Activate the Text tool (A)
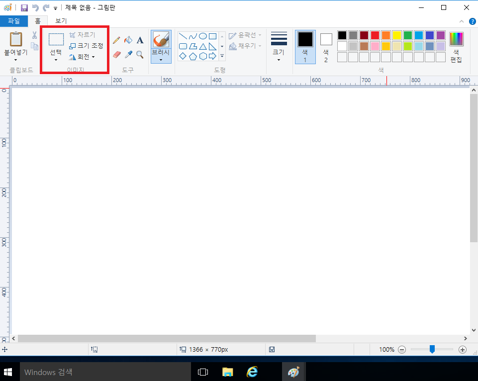 (x=140, y=40)
